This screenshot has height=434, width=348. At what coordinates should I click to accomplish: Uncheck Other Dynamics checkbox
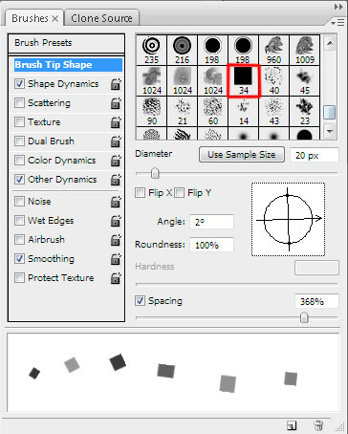click(x=20, y=180)
